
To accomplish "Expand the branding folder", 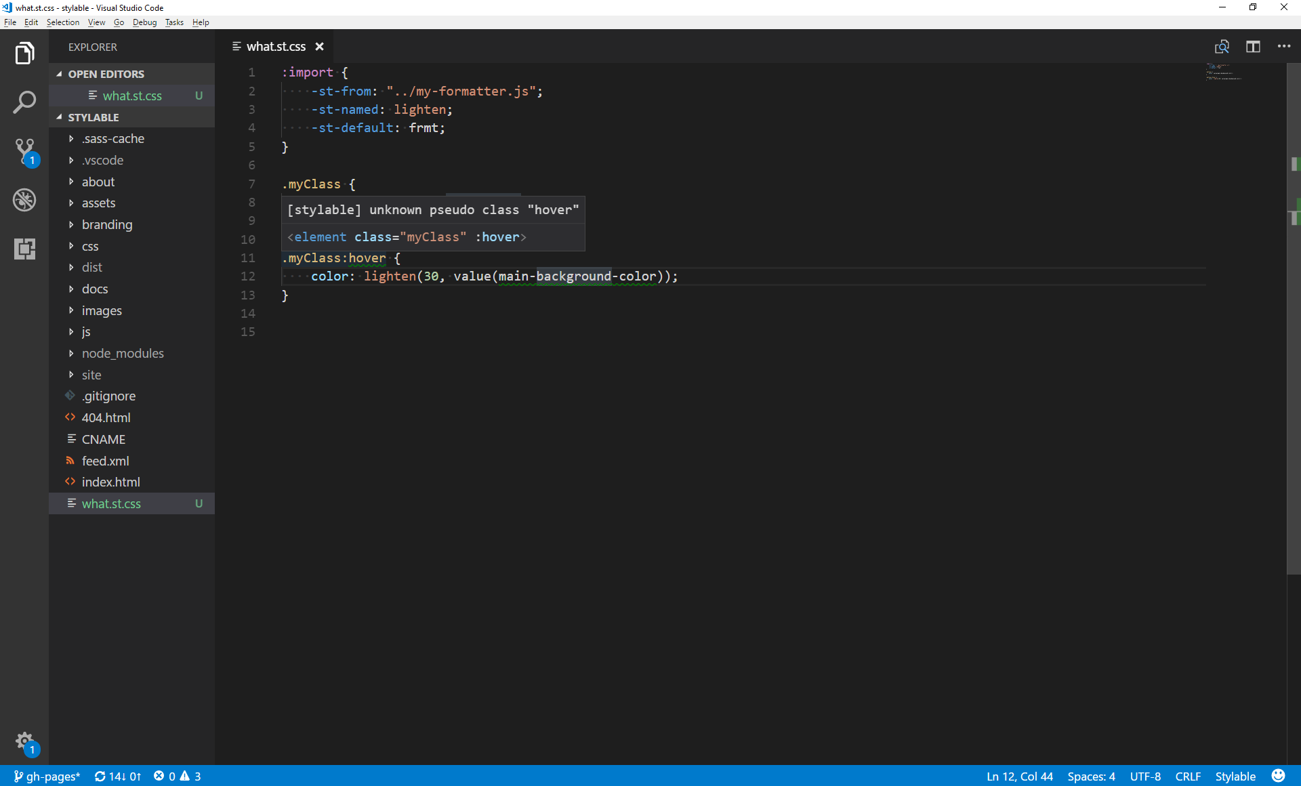I will tap(107, 224).
